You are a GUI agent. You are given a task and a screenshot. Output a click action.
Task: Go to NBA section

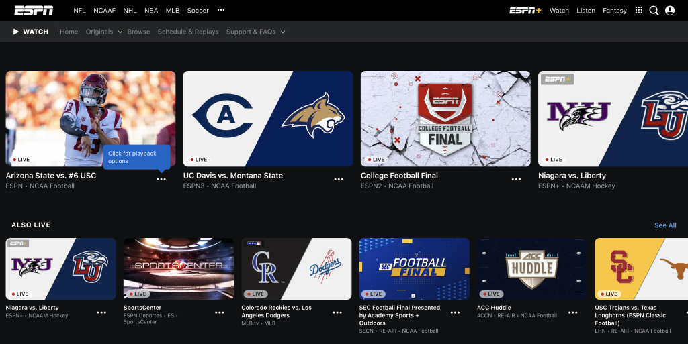click(151, 11)
